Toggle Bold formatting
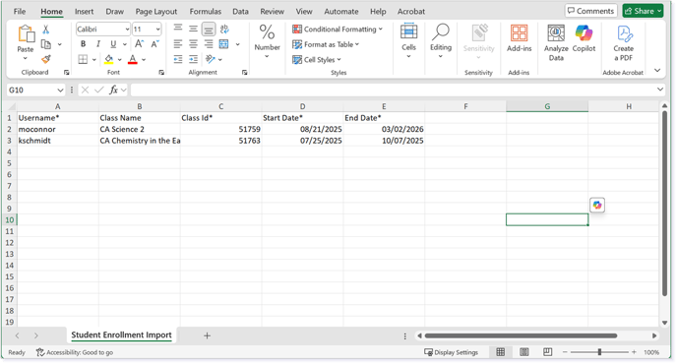Viewport: 677px width, 364px height. 83,43
